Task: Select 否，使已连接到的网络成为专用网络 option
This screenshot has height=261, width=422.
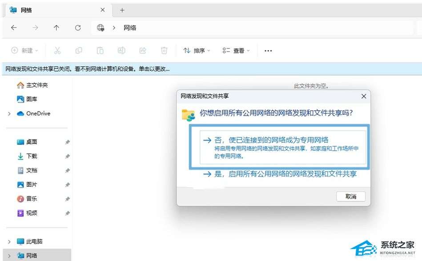Action: 278,147
